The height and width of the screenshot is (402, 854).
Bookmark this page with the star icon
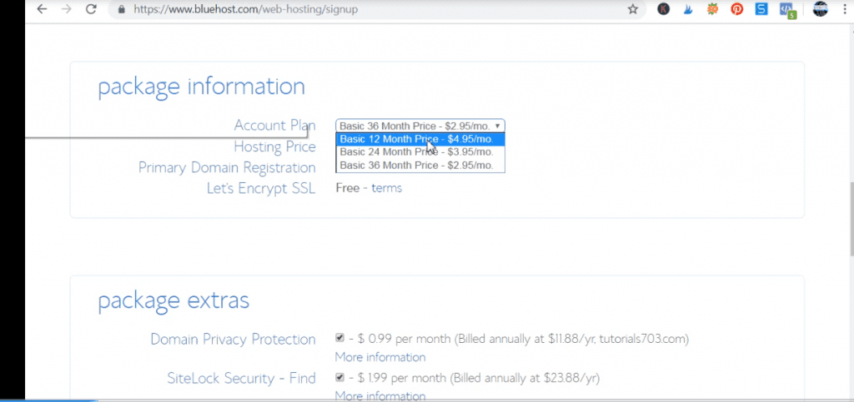(x=633, y=9)
